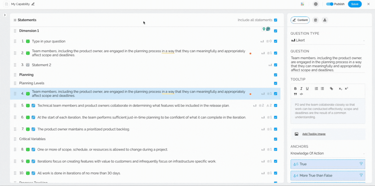
Task: Click the pencil icon beside My Capability
Action: pyautogui.click(x=33, y=4)
